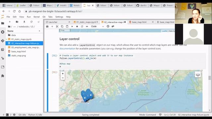Screen dimensions: 212x119
Task: Go to browser home page
Action: click(x=20, y=11)
